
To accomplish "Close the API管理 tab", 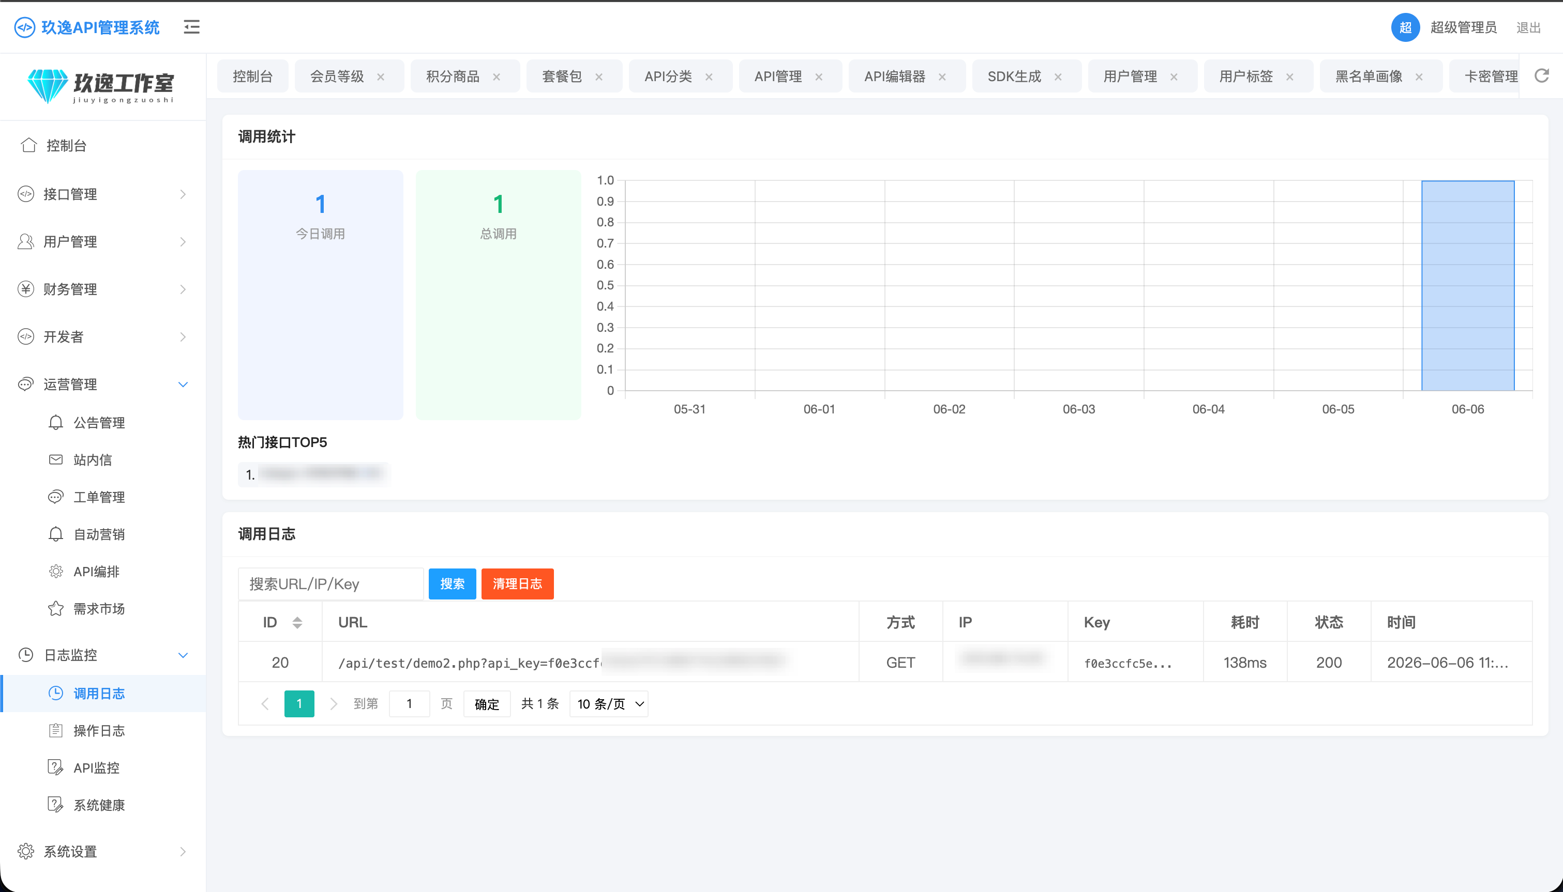I will [818, 76].
